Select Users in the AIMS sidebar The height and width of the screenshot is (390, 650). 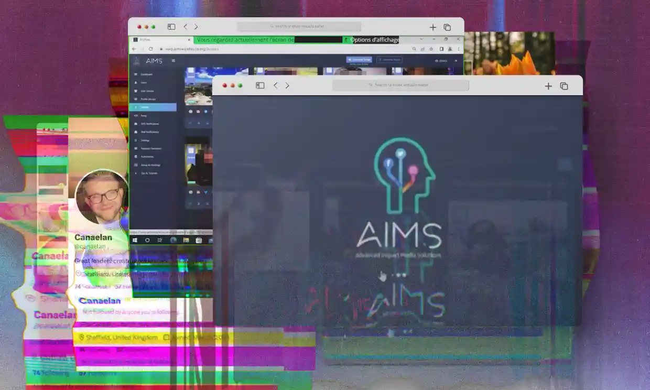point(144,82)
